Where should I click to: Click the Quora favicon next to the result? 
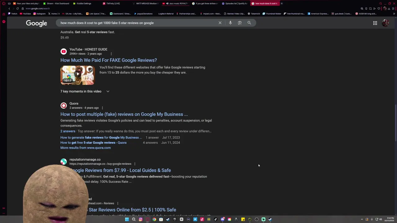click(64, 106)
